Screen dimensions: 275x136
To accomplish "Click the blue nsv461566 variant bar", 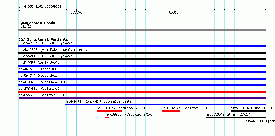I will (x=142, y=72).
